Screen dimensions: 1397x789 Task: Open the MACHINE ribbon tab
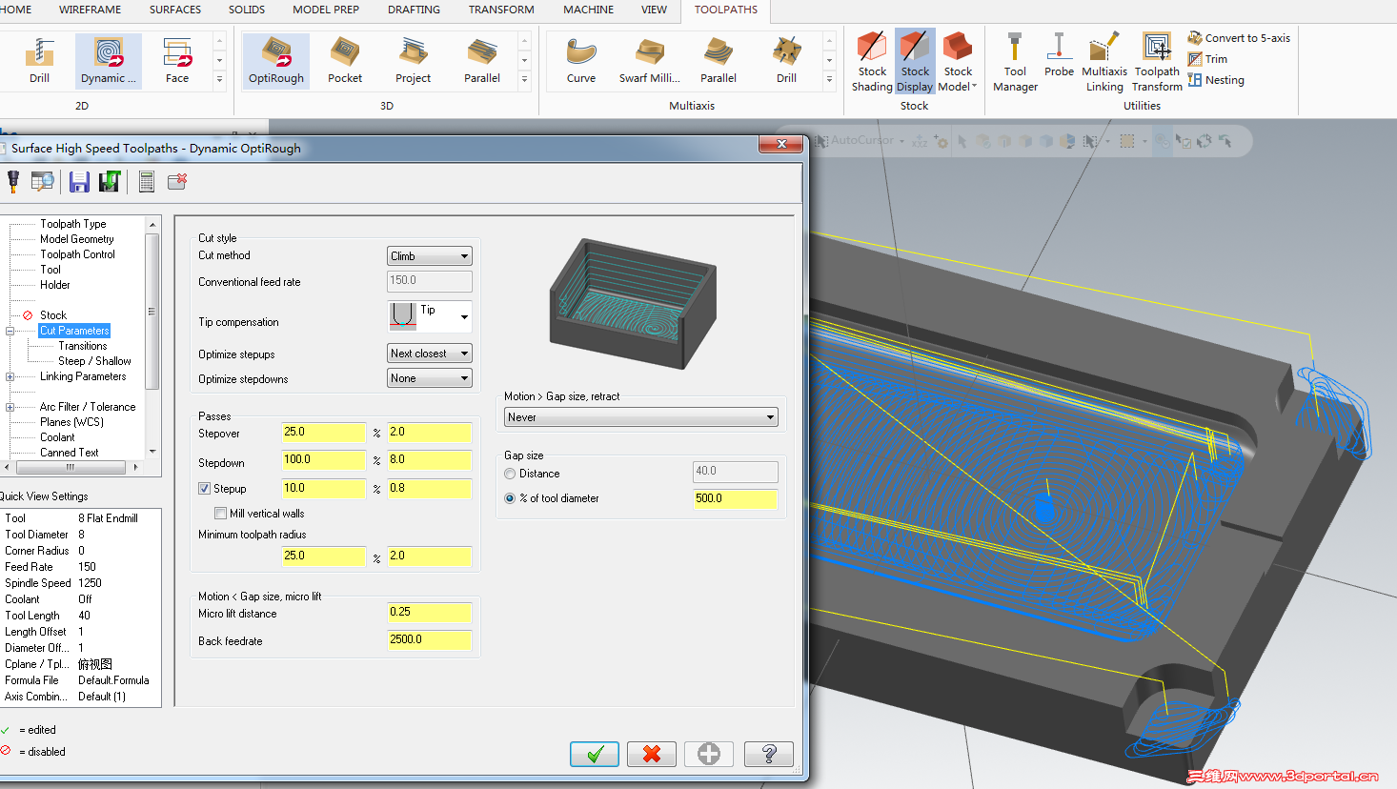(589, 10)
